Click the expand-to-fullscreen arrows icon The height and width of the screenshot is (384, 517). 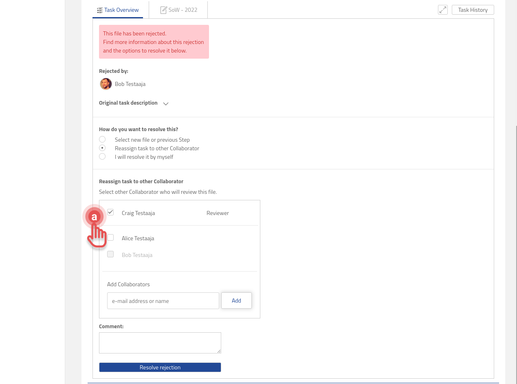[x=442, y=9]
